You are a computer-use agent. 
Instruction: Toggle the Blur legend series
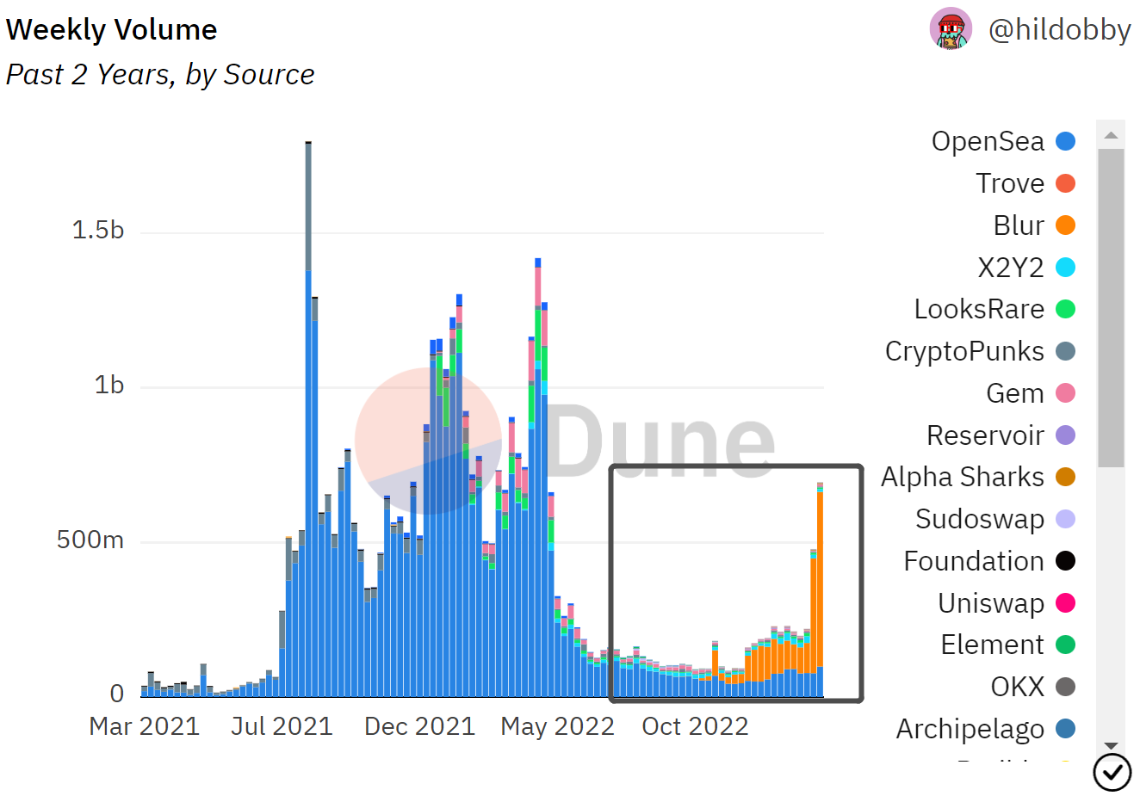pyautogui.click(x=1019, y=225)
